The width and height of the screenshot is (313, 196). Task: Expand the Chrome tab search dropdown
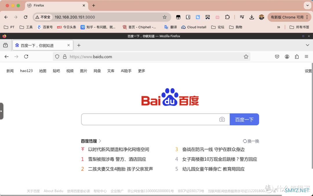tap(307, 6)
